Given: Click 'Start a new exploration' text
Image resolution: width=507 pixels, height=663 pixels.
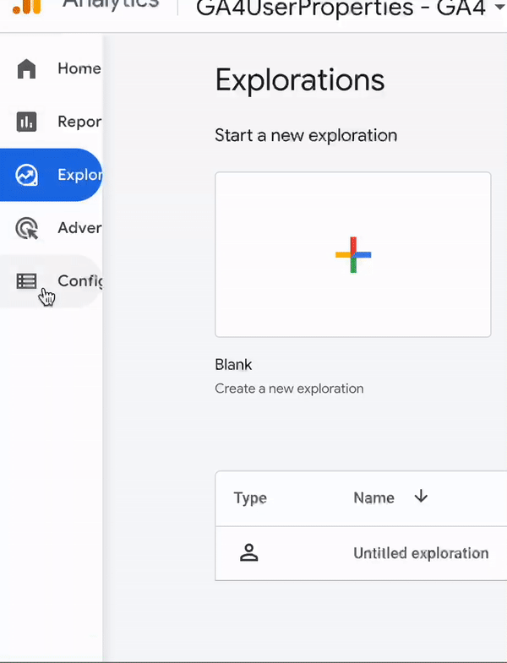Looking at the screenshot, I should tap(306, 136).
